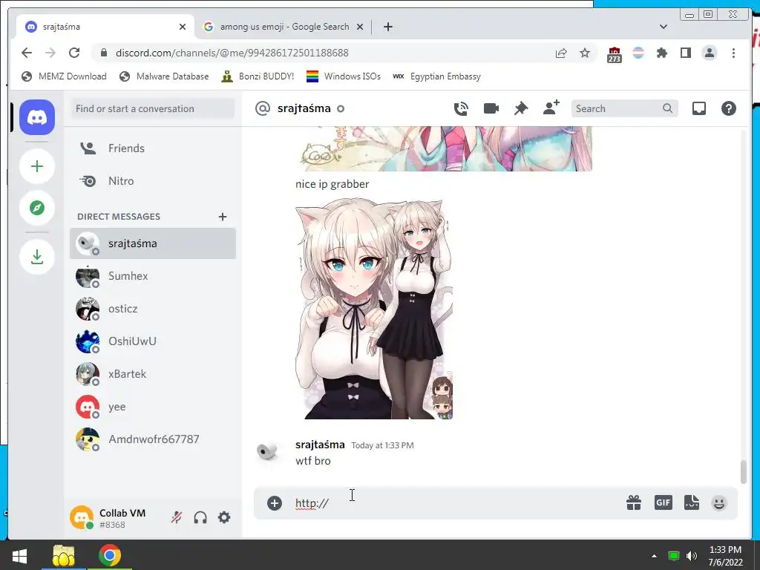Open user settings gear

tap(224, 517)
